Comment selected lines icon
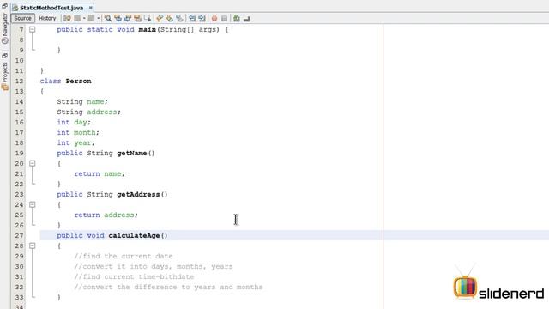The height and width of the screenshot is (309, 549). (237, 18)
